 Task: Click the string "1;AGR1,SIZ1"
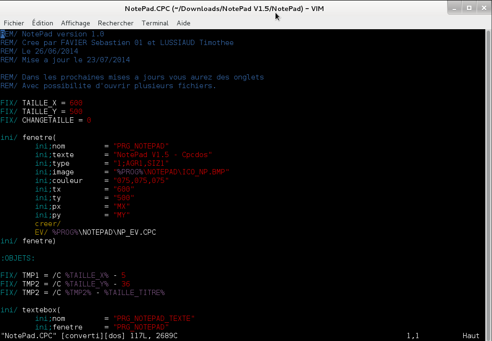click(141, 163)
